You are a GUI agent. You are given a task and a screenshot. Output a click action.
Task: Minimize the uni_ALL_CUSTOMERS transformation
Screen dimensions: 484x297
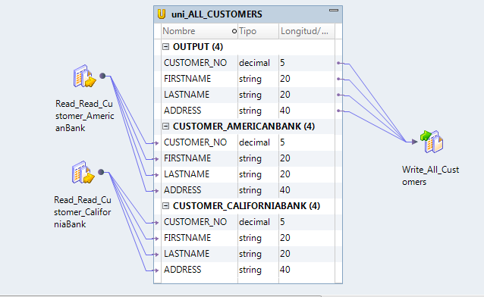[334, 10]
